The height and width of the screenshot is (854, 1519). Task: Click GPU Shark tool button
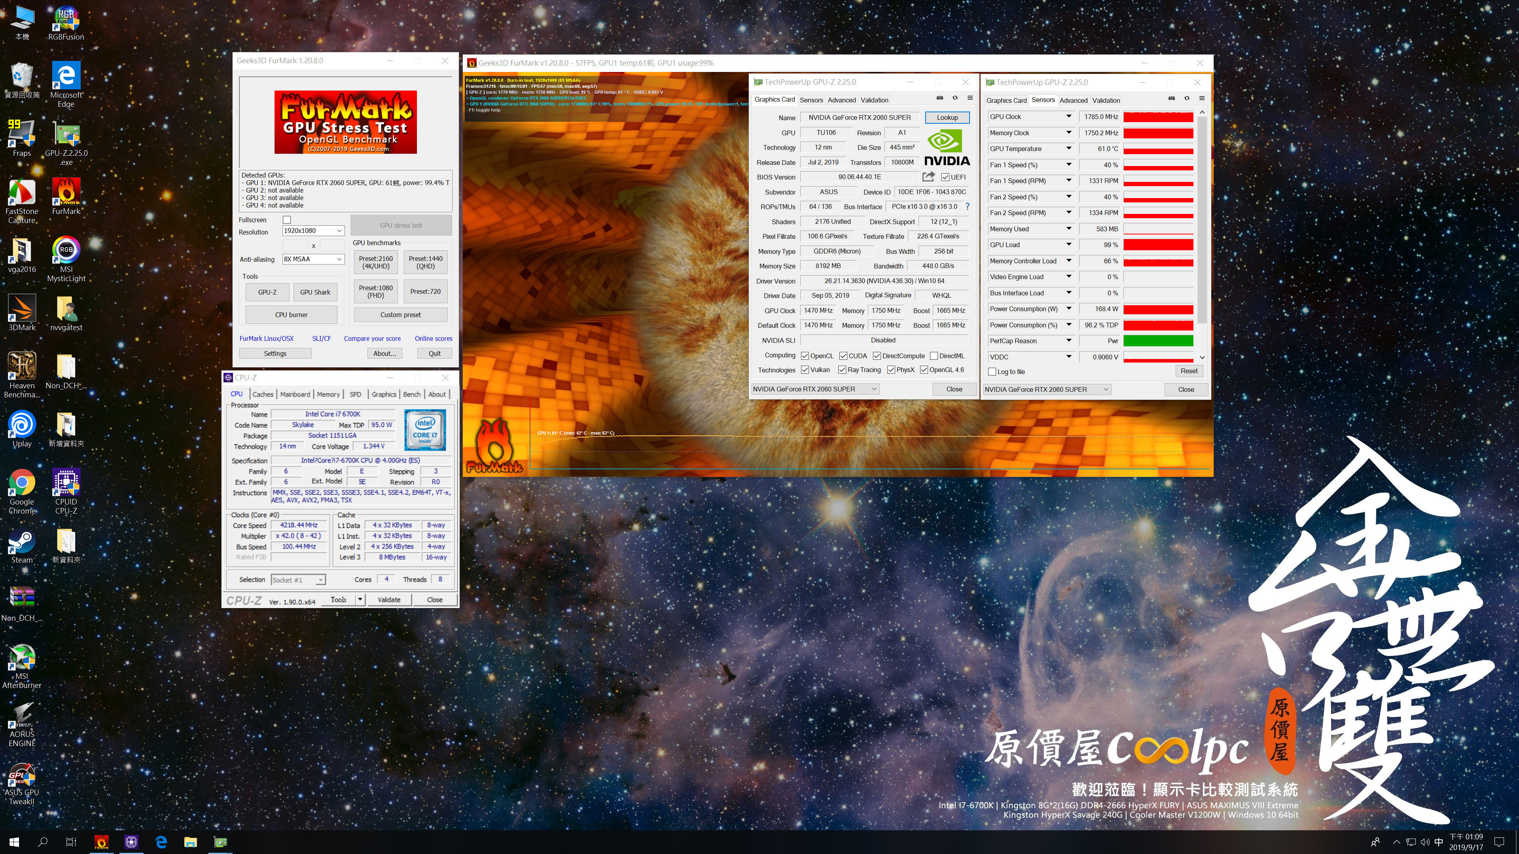(315, 292)
